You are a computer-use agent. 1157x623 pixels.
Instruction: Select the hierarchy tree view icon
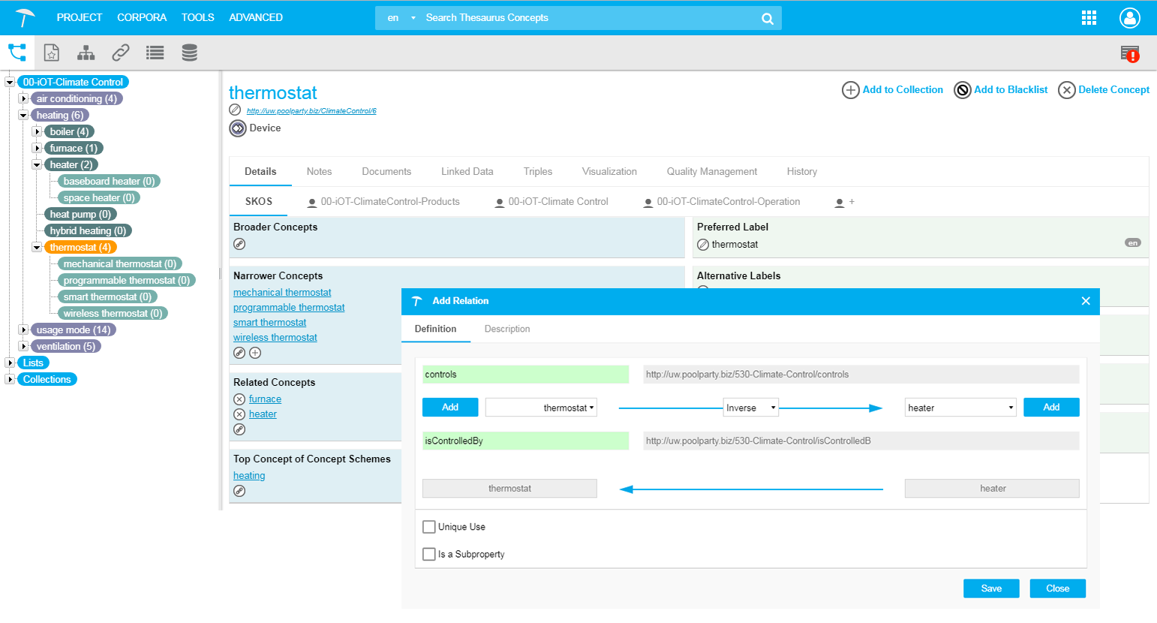(x=17, y=53)
